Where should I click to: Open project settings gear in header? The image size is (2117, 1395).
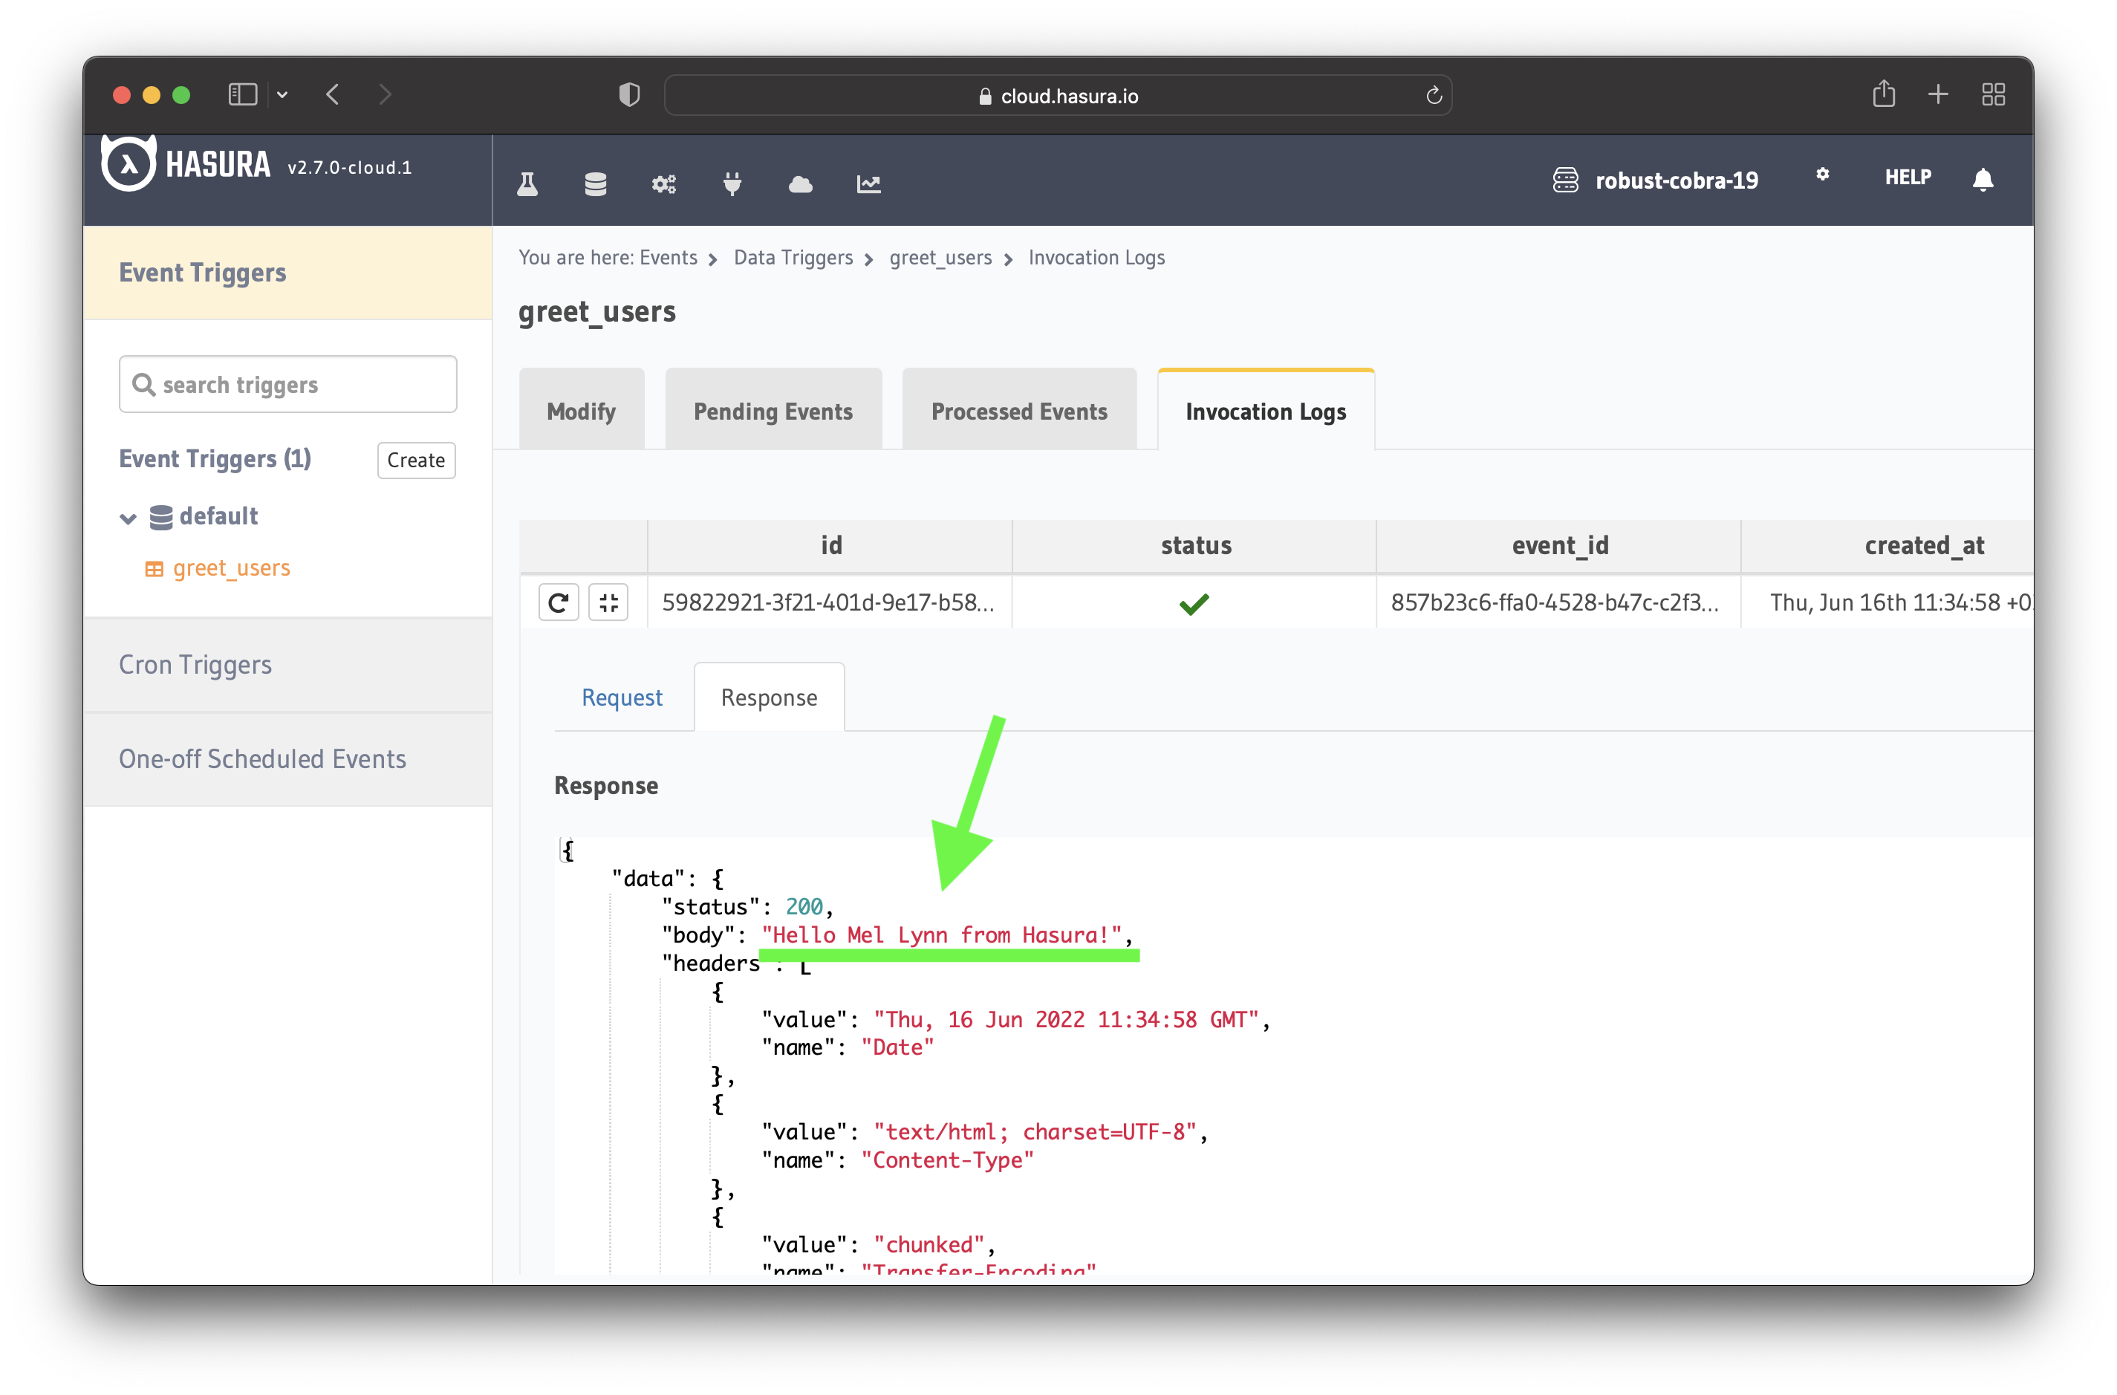pos(1823,176)
